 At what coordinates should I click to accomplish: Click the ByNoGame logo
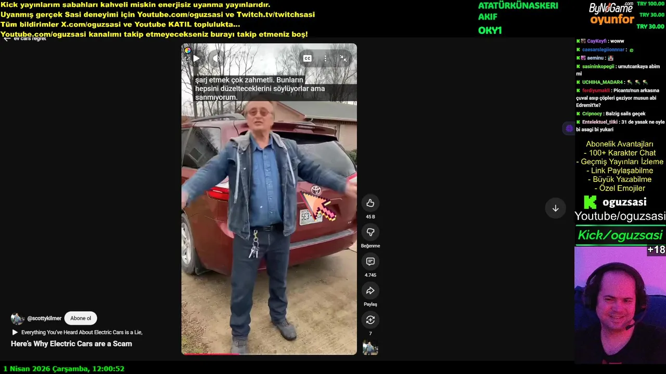click(611, 8)
